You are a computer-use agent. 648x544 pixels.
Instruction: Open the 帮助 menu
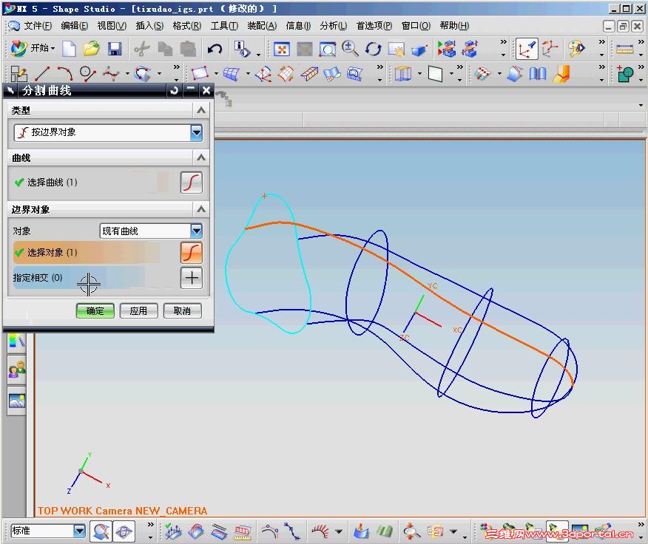point(454,26)
